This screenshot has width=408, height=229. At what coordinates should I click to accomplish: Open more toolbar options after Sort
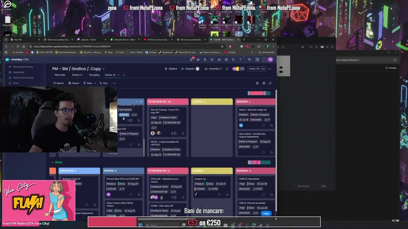114,83
